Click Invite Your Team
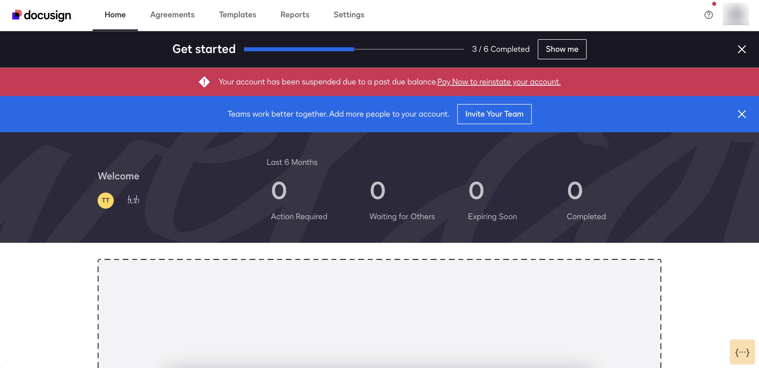Screen dimensions: 759x368 tap(494, 114)
